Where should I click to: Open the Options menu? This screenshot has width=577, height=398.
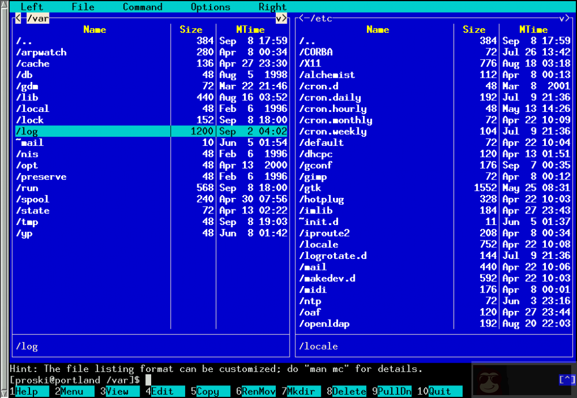click(210, 6)
